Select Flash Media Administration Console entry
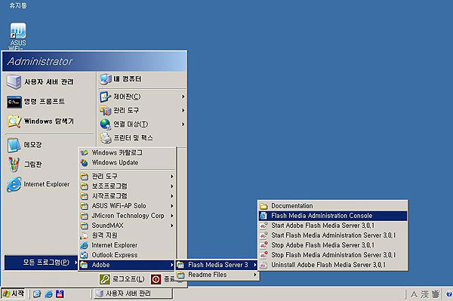The height and width of the screenshot is (301, 453). point(333,216)
